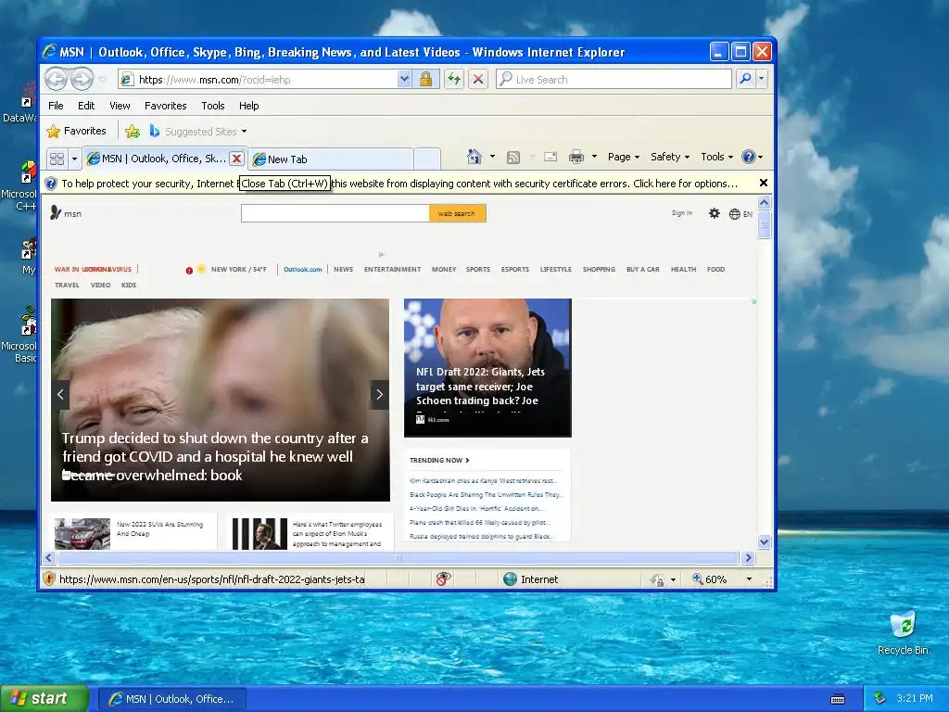The width and height of the screenshot is (949, 712).
Task: Open the NFL Draft 2022 article thumbnail
Action: click(487, 367)
